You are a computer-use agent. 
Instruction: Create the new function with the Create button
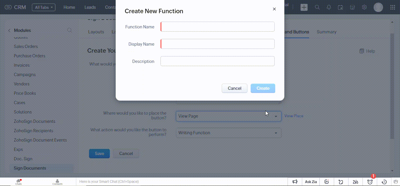click(x=263, y=88)
